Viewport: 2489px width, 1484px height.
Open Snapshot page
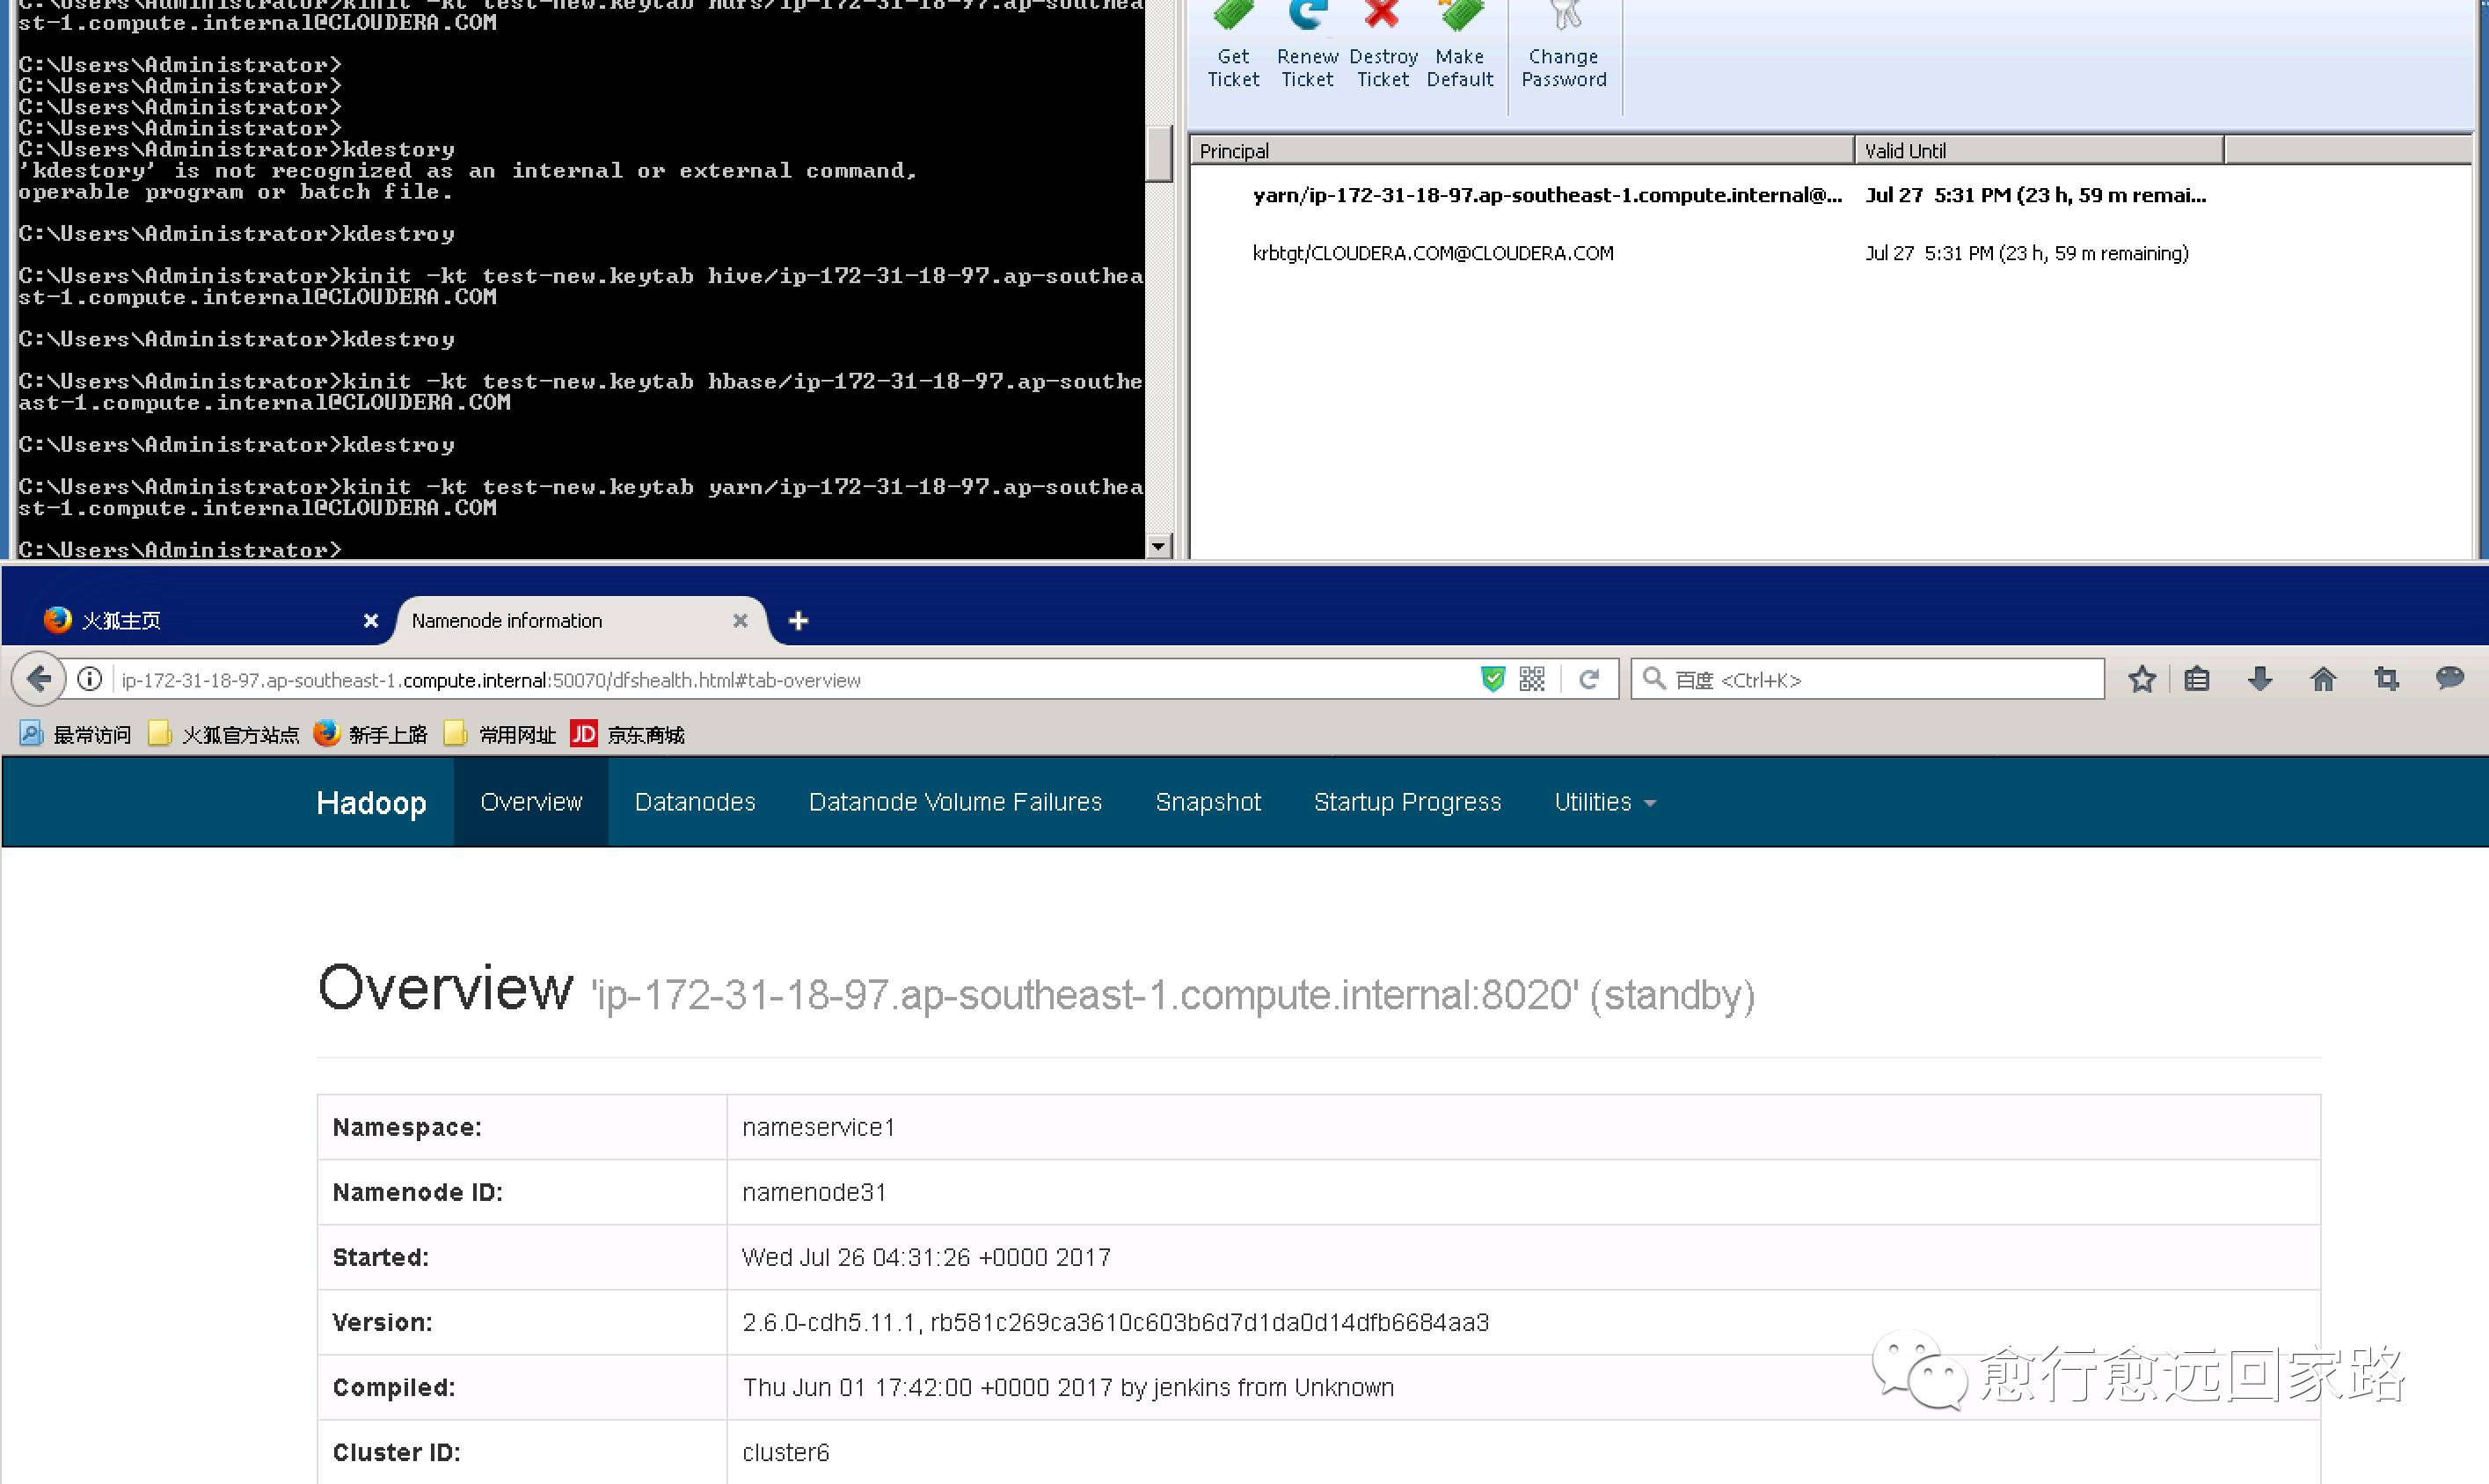point(1208,802)
